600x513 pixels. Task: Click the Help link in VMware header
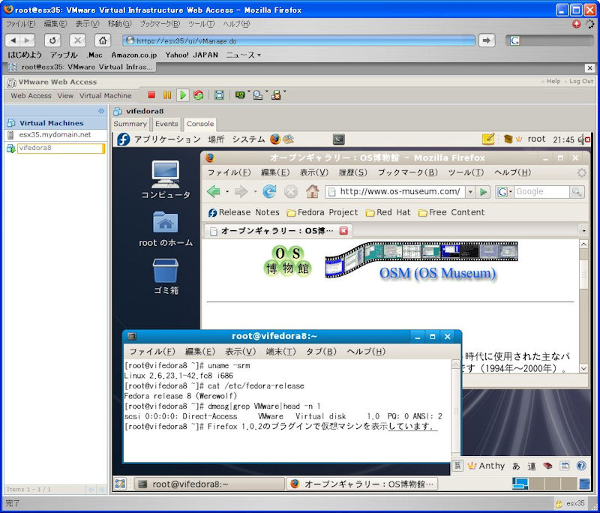coord(553,81)
